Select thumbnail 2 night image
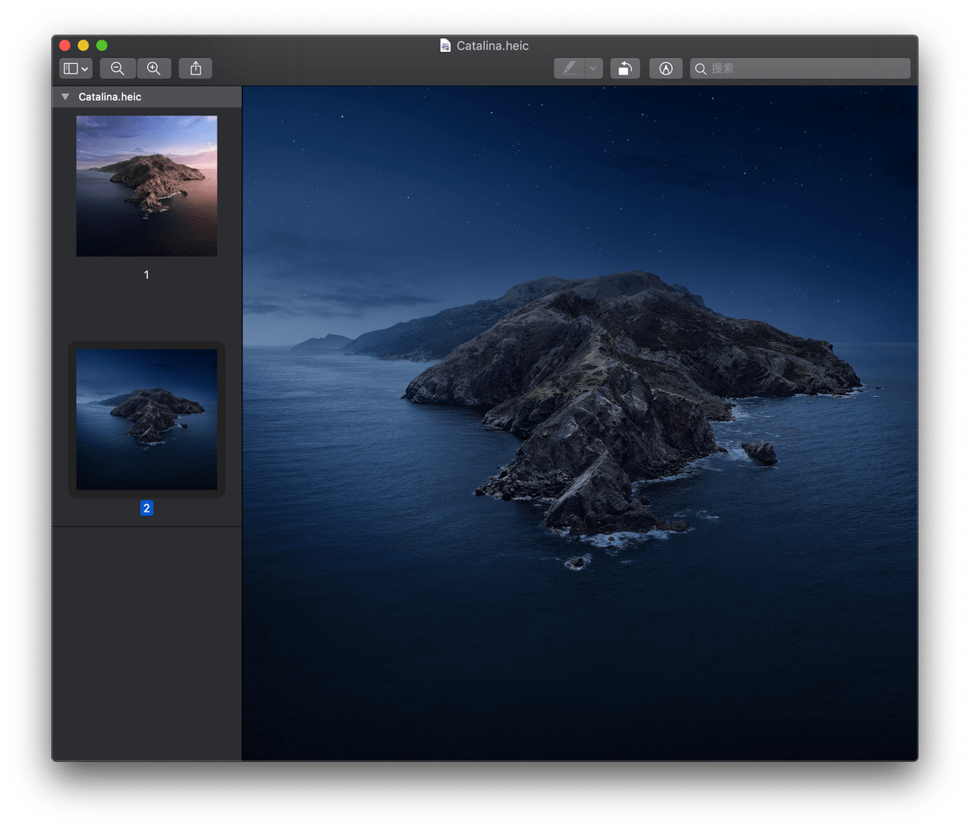Screen dimensions: 970x830 click(x=146, y=419)
